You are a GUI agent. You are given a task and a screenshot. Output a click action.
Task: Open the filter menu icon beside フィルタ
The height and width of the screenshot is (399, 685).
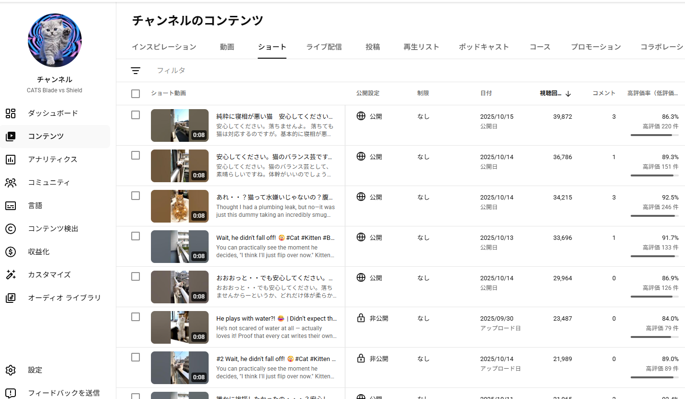point(136,71)
